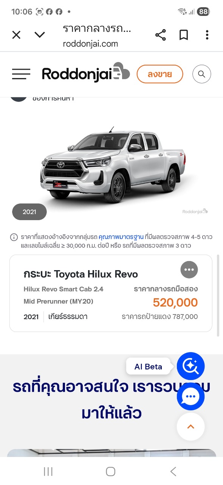This screenshot has width=223, height=485.
Task: Tap Android recent apps navigation icon
Action: coord(48,471)
